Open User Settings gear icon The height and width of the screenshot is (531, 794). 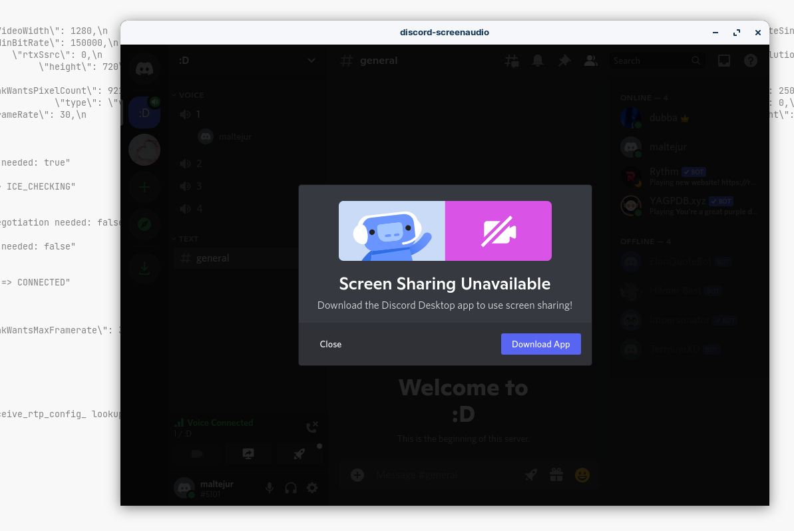(312, 488)
